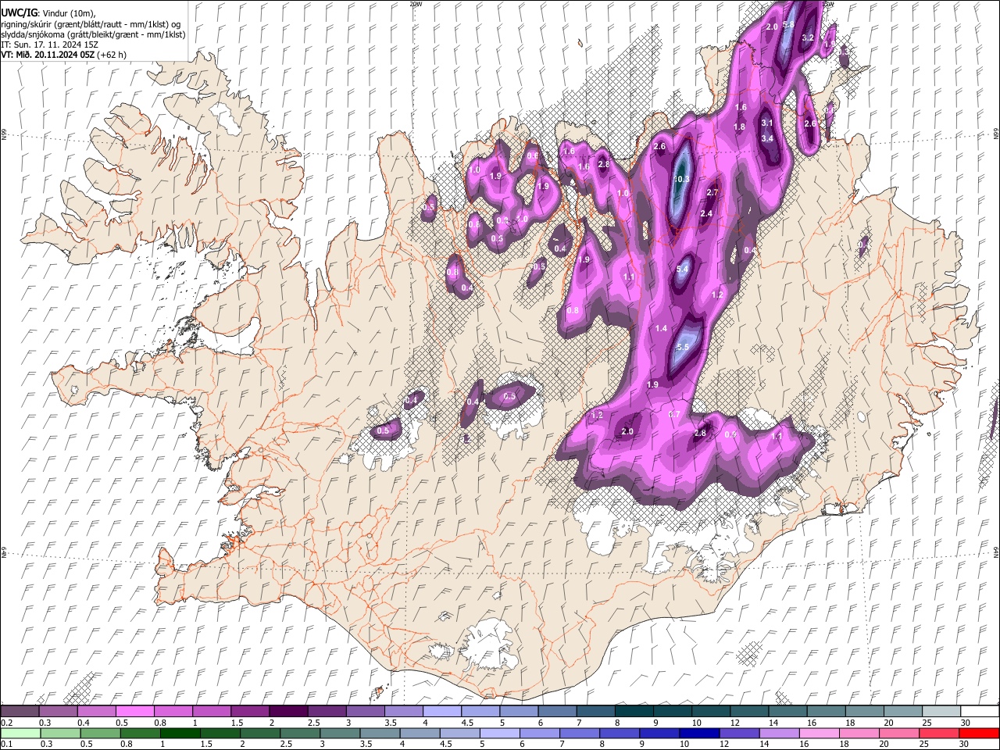Select the 0.2–0.3 mauve snow-scale swatch

(20, 712)
